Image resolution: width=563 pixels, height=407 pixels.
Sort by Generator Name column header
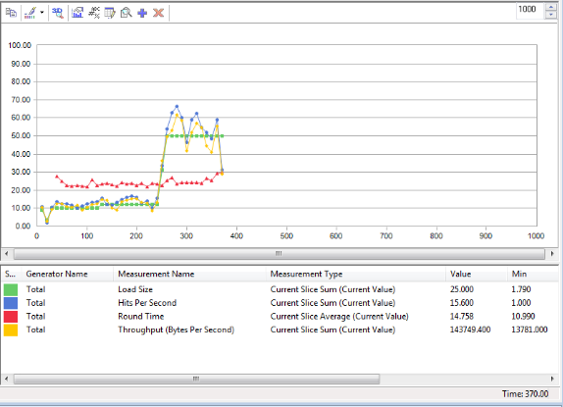click(68, 275)
